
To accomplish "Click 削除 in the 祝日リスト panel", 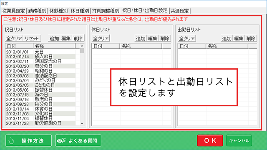I will click(78, 38).
